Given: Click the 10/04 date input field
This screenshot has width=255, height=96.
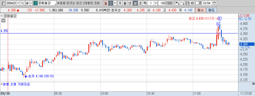Looking at the screenshot, I should [207, 3].
